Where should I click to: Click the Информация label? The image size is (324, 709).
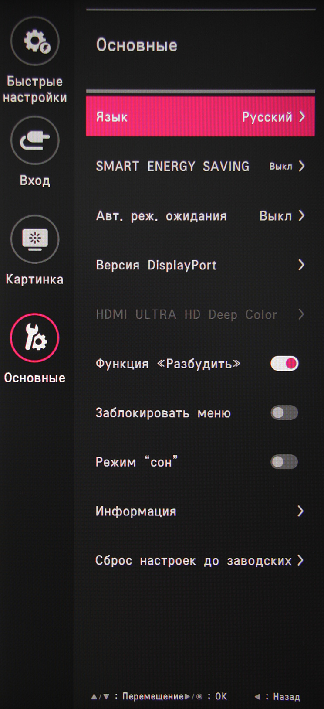(136, 511)
